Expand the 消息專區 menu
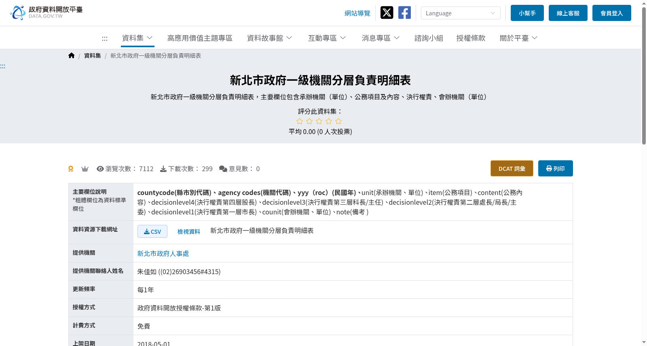 [381, 38]
